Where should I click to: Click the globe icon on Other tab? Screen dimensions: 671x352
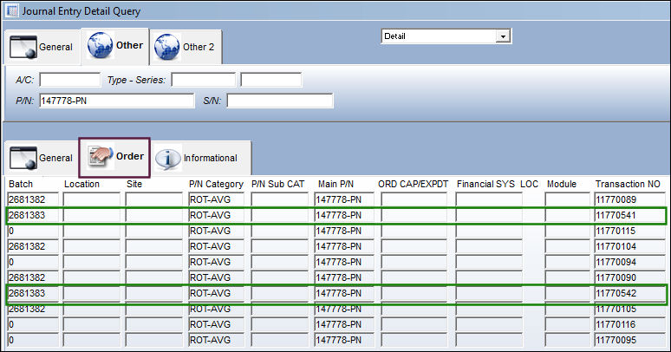pos(101,45)
